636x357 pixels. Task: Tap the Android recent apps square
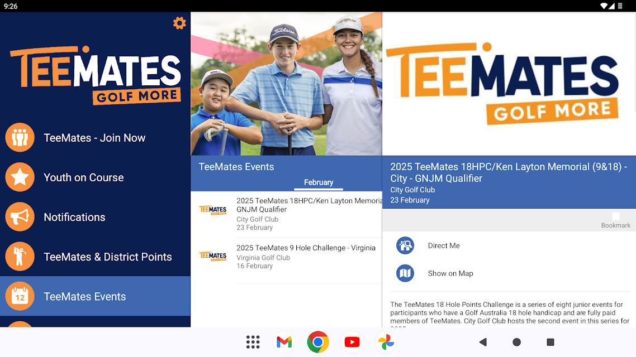(x=550, y=342)
